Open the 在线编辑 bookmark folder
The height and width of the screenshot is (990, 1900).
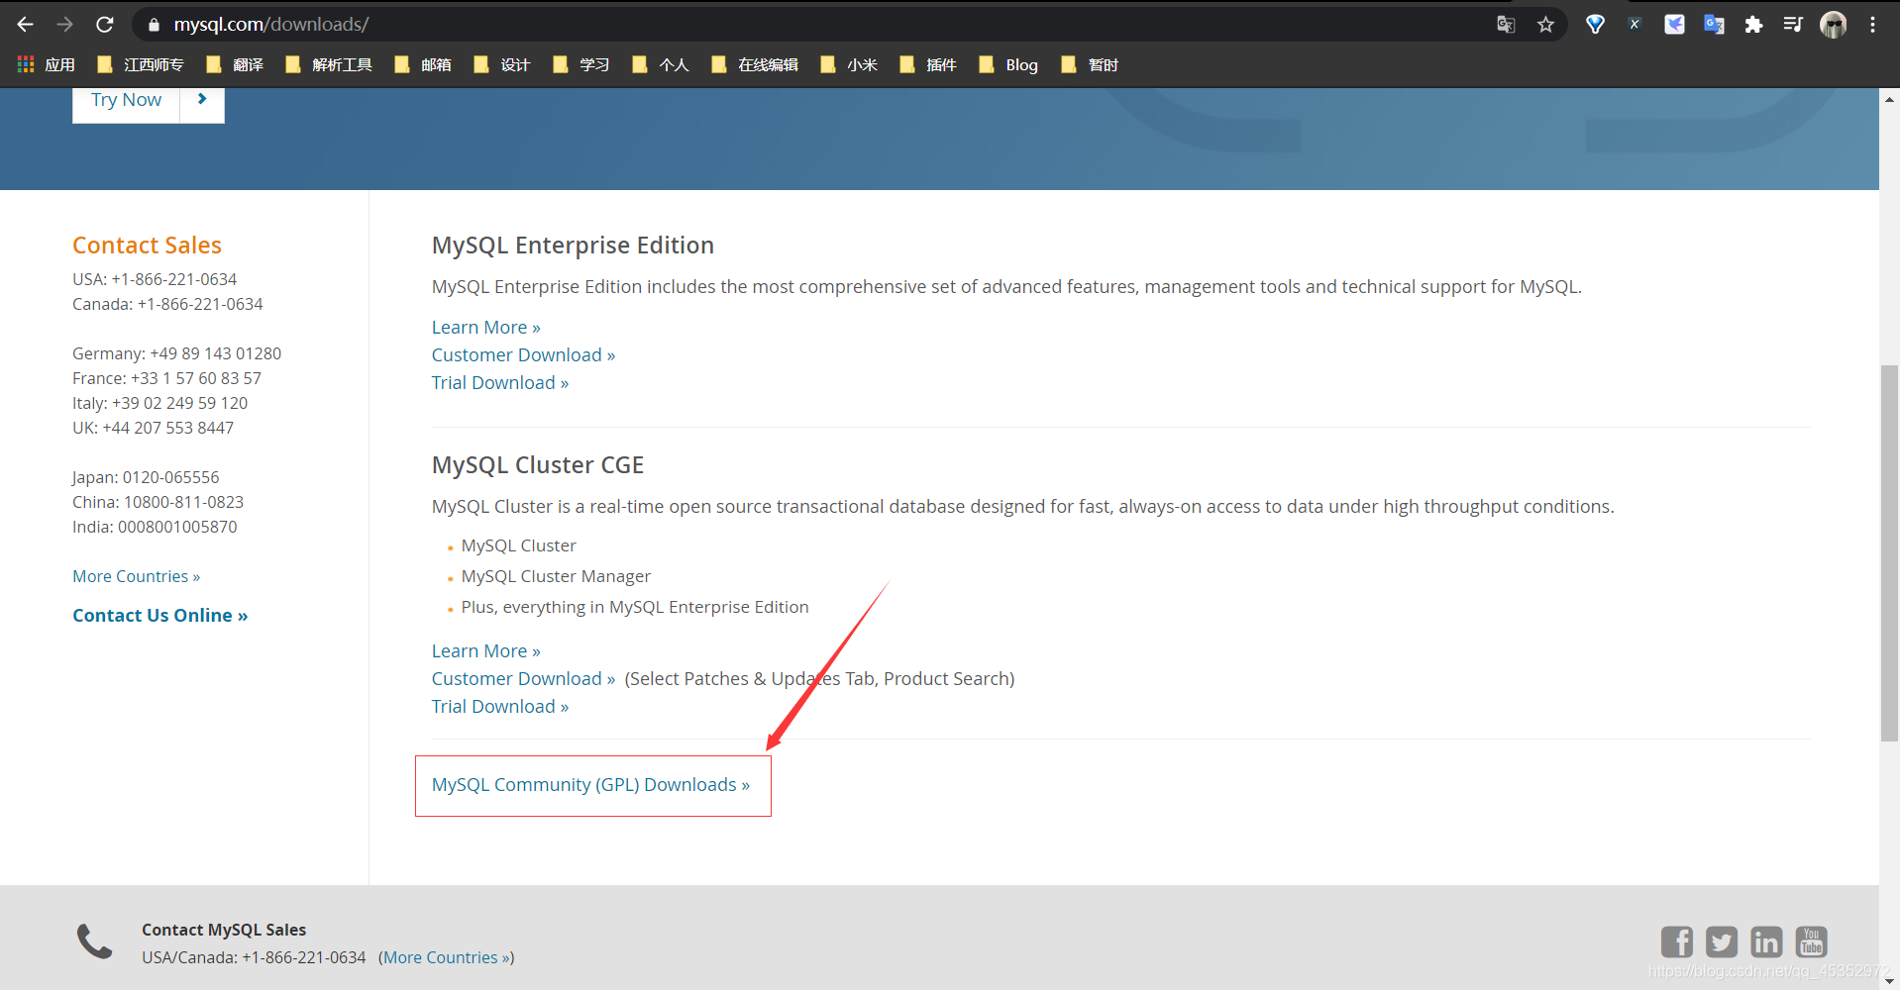coord(755,65)
